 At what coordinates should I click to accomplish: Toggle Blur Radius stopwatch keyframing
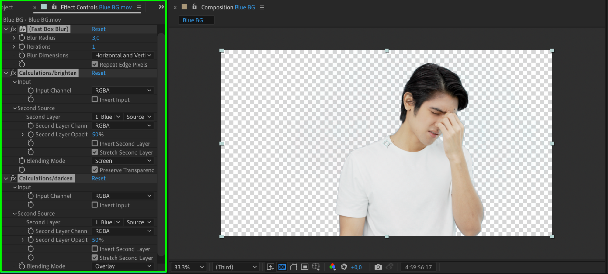click(22, 38)
